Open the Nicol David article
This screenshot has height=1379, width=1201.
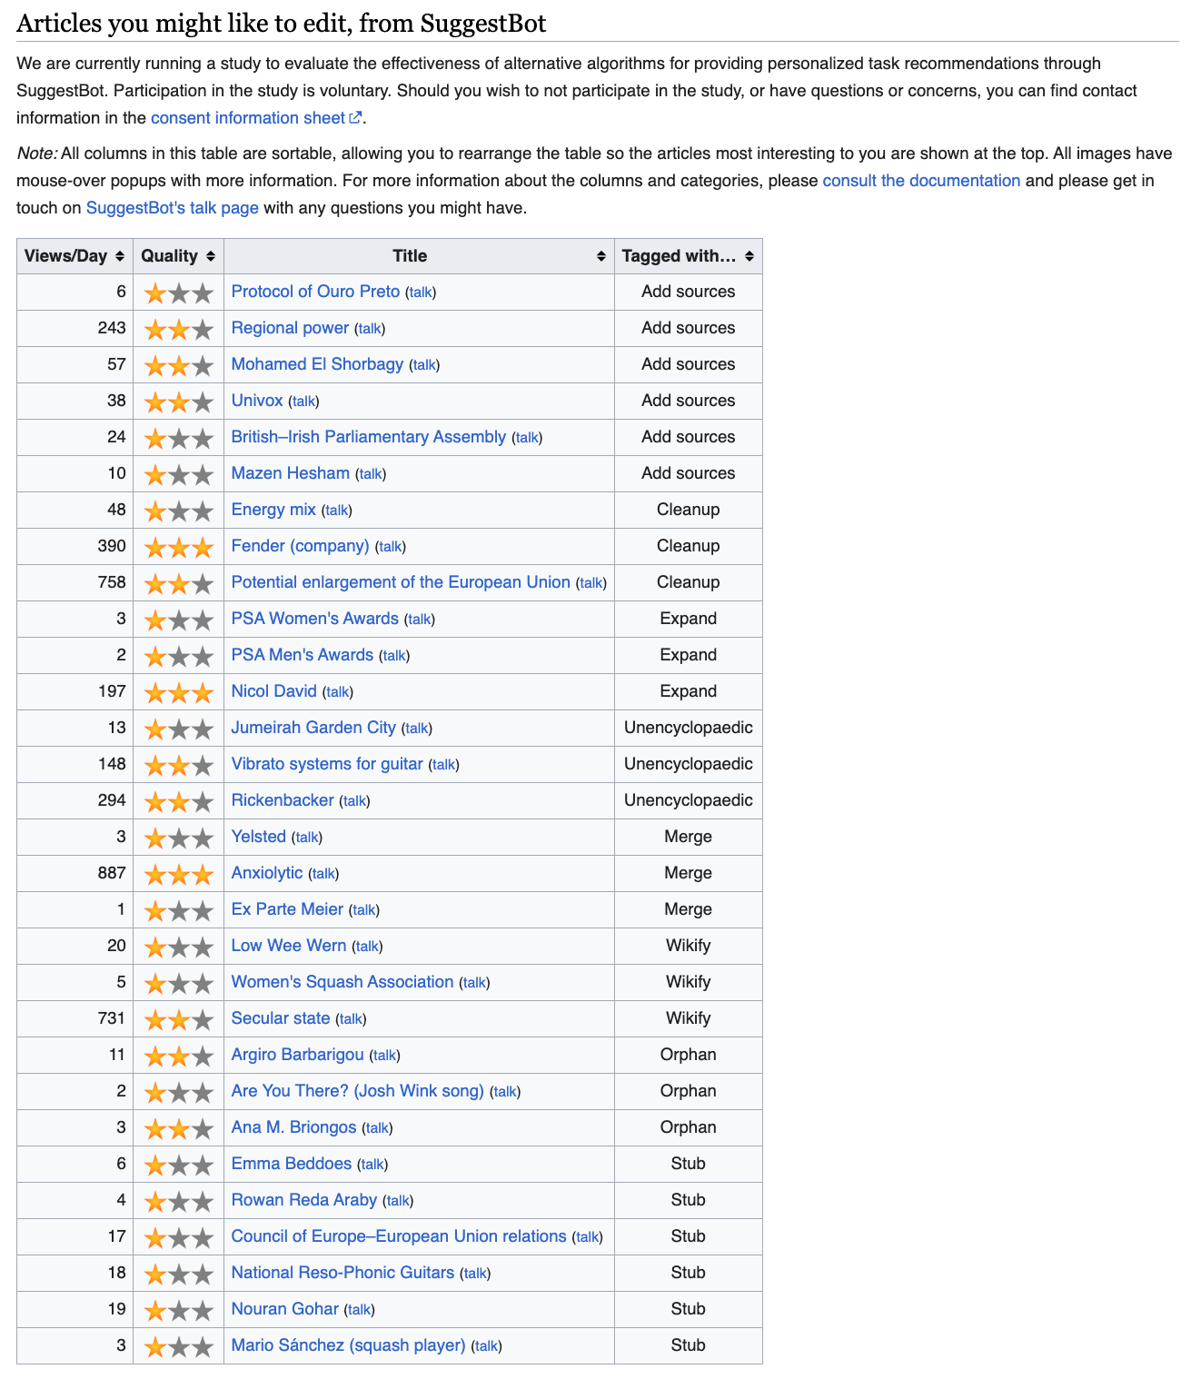(x=273, y=691)
